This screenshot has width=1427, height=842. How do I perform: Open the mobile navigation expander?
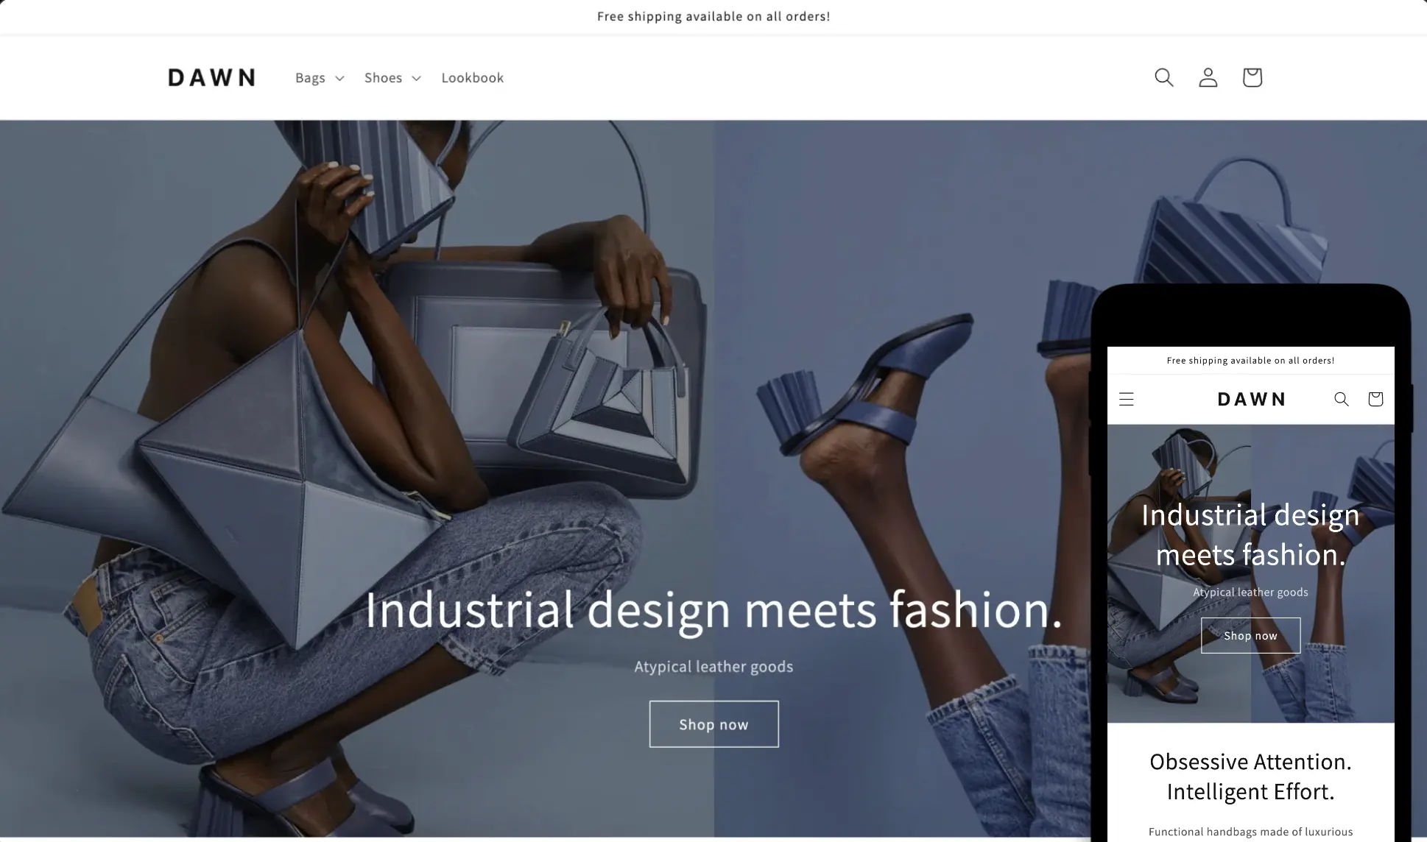point(1126,399)
